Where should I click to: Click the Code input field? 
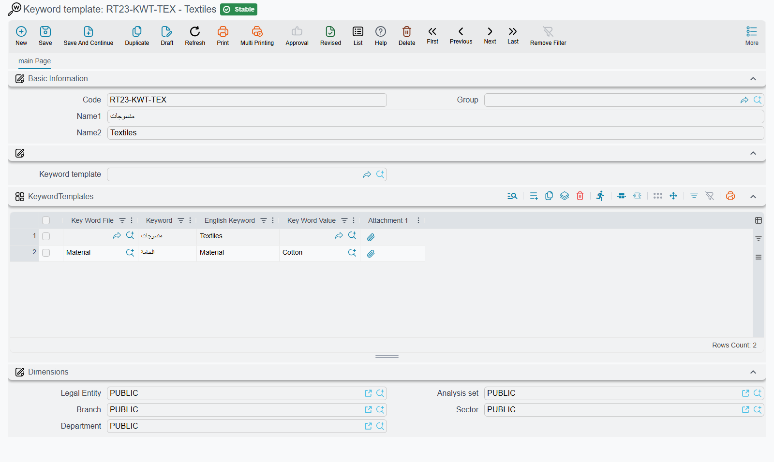(247, 100)
